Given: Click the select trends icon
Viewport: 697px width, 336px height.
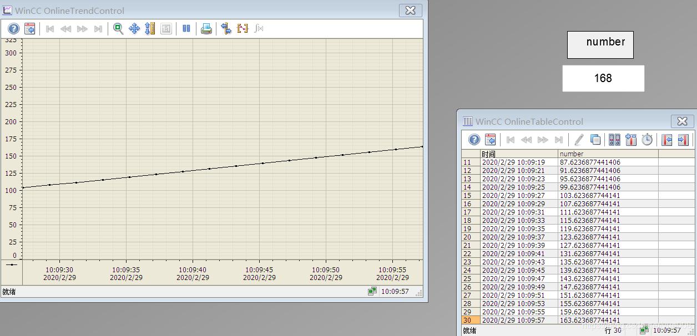Looking at the screenshot, I should (x=243, y=29).
